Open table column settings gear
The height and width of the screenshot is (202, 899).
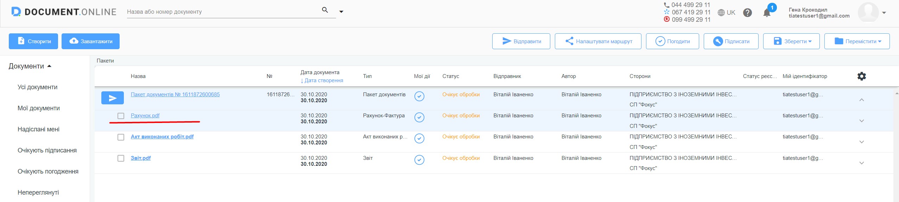[x=861, y=76]
